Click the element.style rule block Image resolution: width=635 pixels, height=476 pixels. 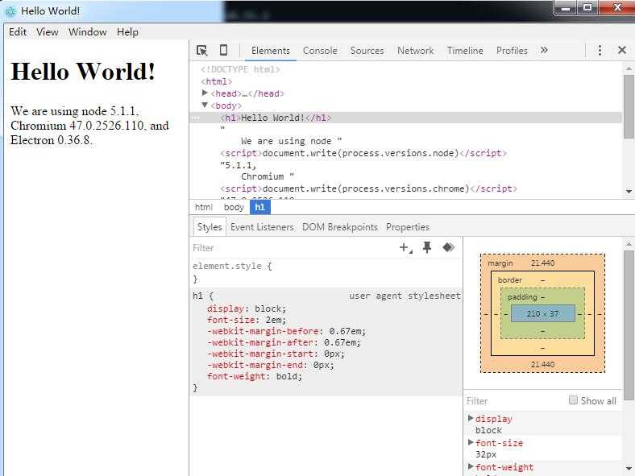point(326,272)
